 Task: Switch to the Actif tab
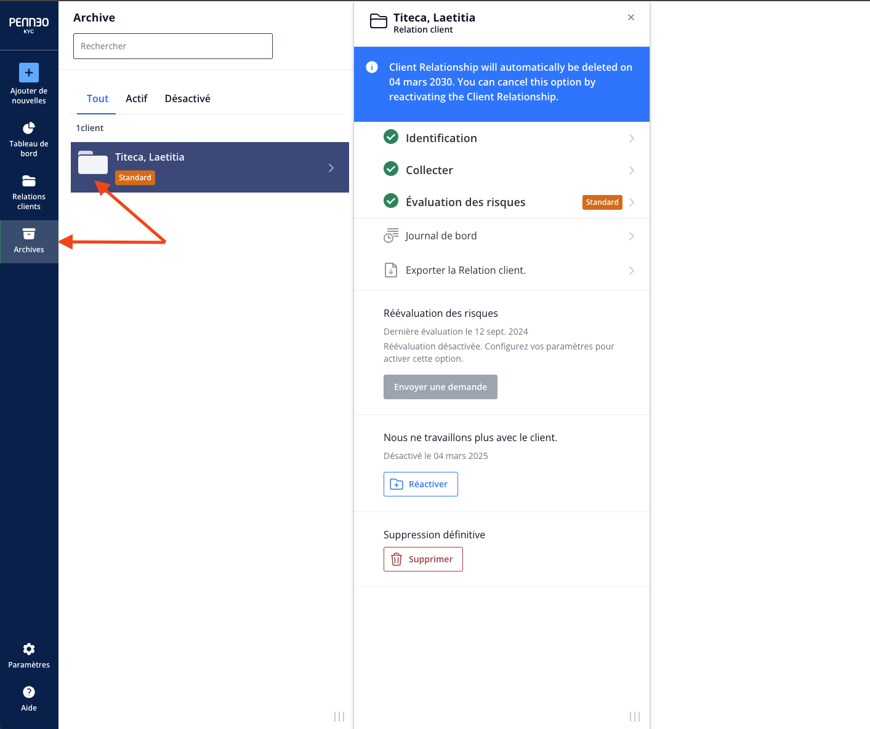click(137, 98)
